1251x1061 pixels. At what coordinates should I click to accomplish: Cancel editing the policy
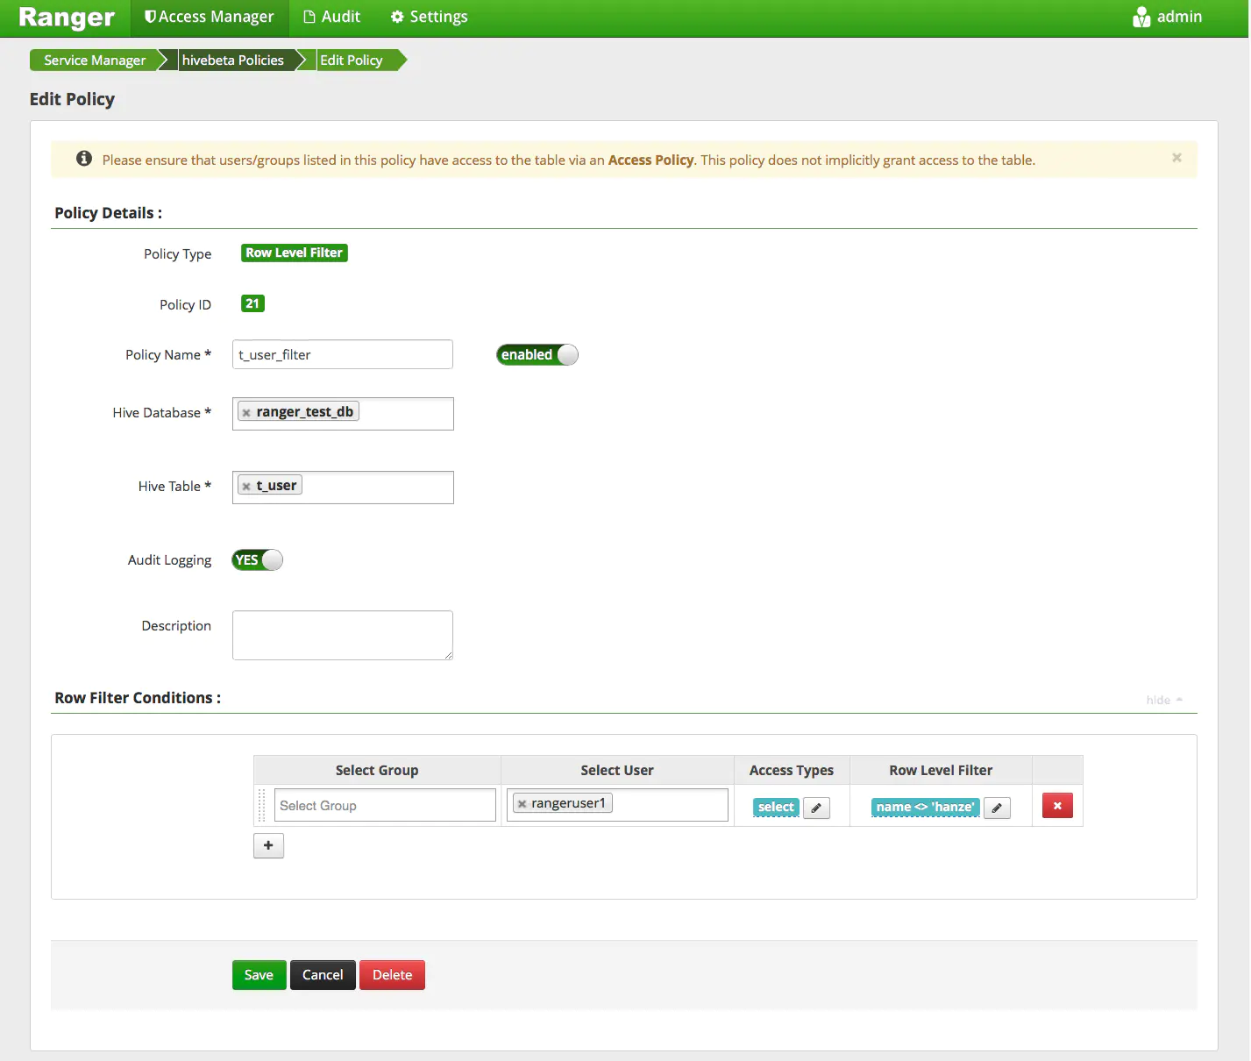pos(323,975)
